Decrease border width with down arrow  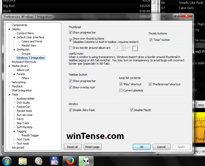(123, 49)
